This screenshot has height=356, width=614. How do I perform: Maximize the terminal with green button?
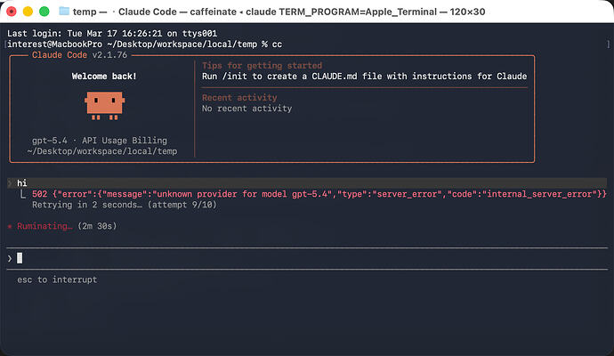[x=44, y=12]
